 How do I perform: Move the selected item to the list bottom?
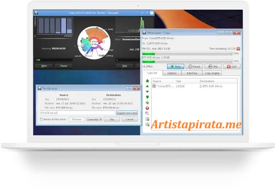click(148, 97)
